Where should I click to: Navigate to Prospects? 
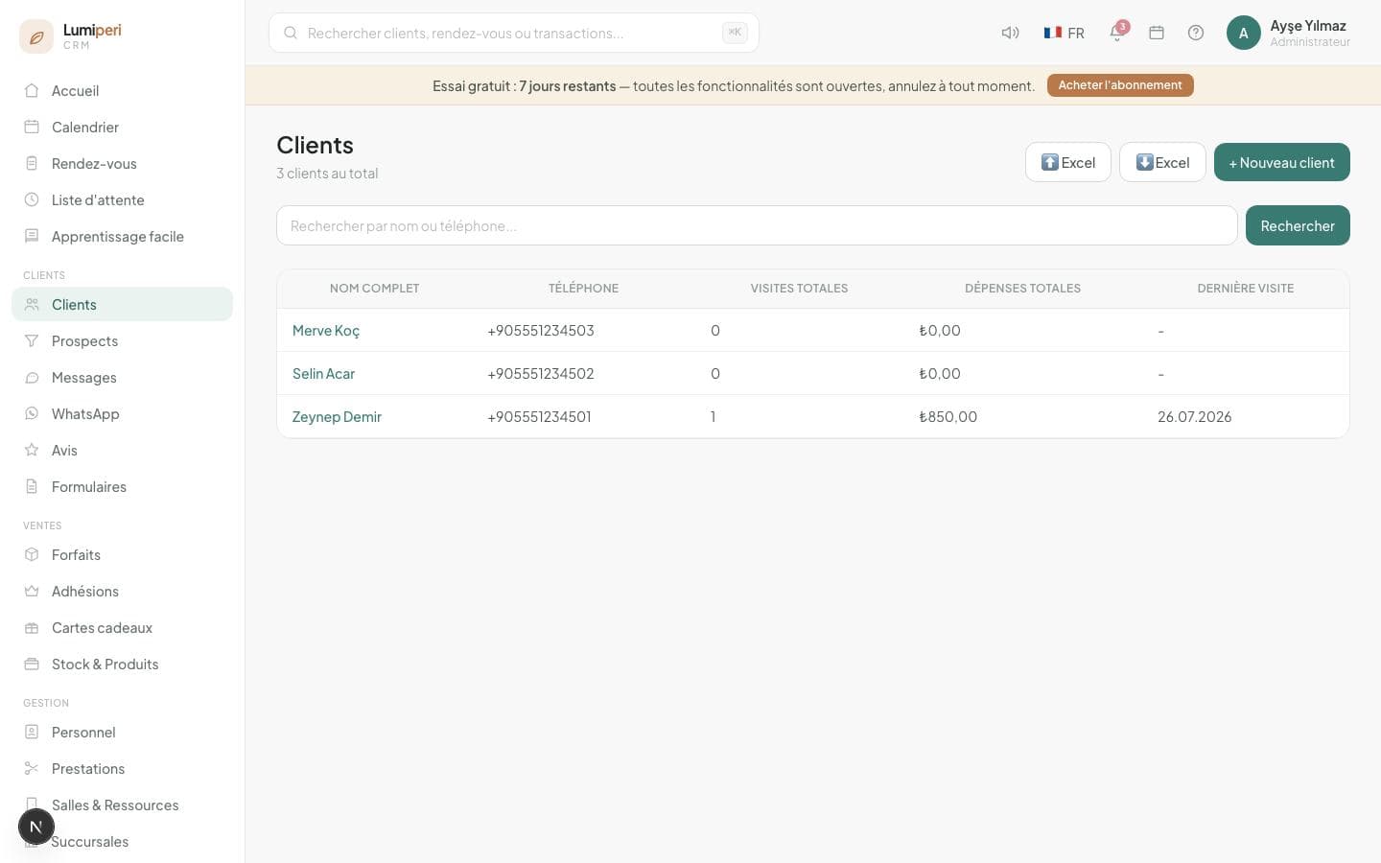tap(122, 340)
